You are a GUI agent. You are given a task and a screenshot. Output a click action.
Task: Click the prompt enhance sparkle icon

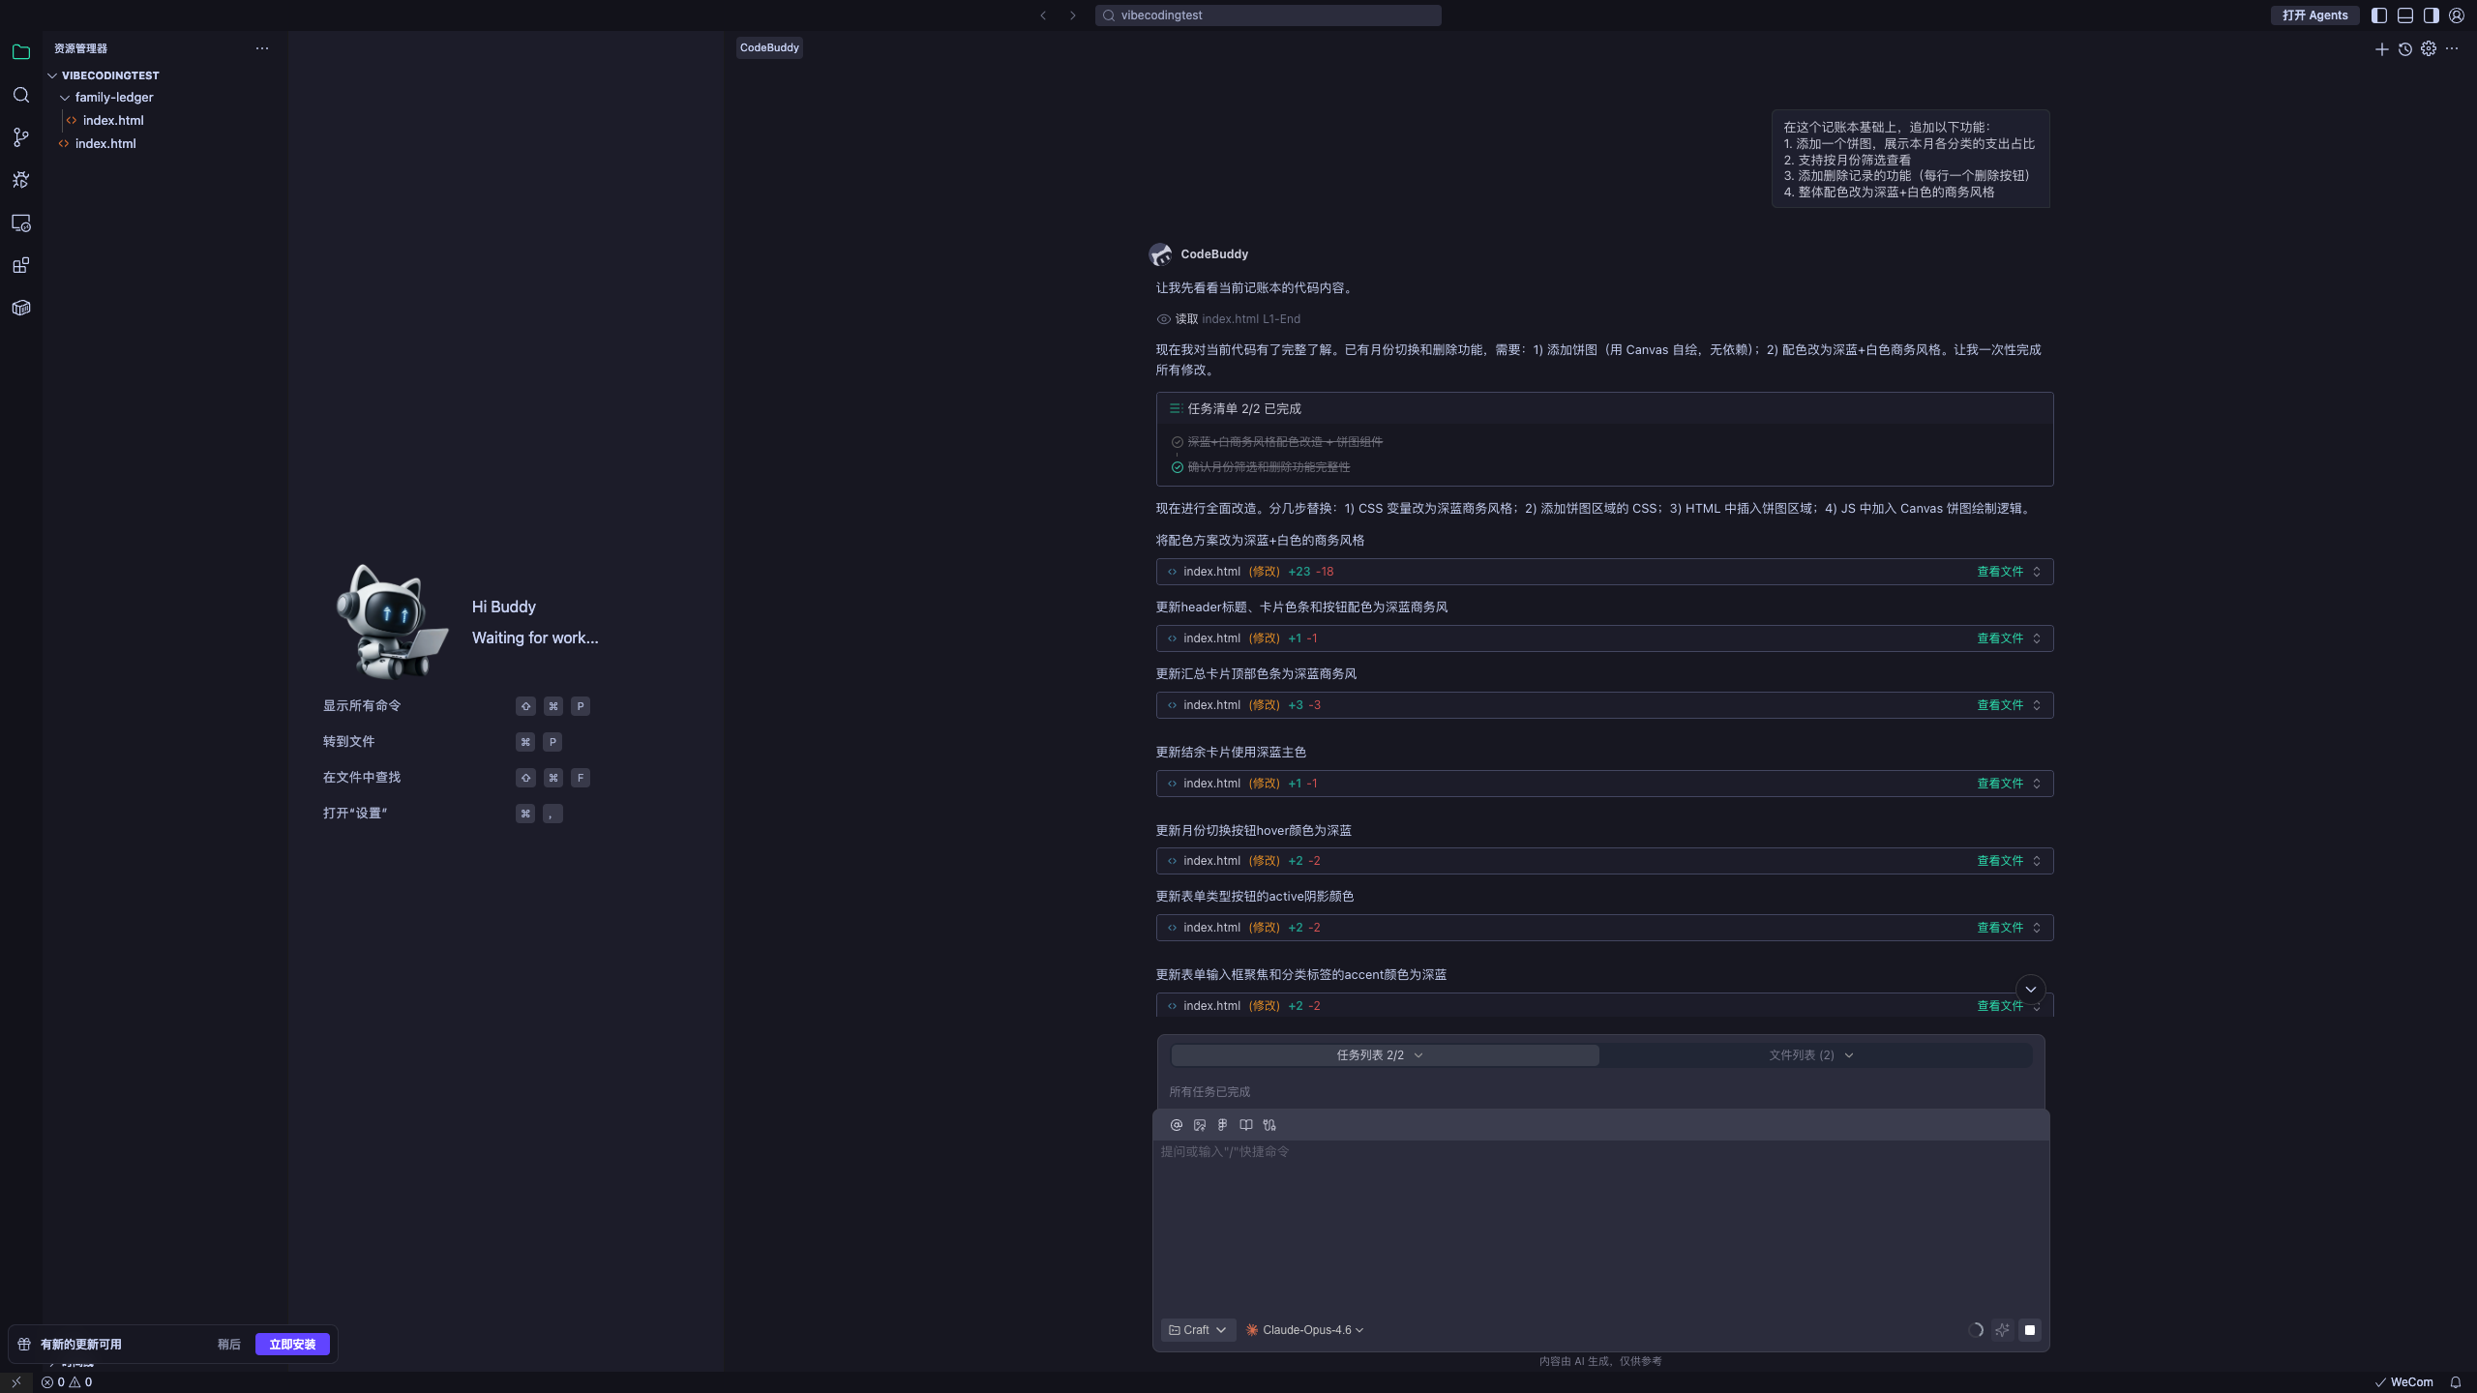coord(2002,1330)
